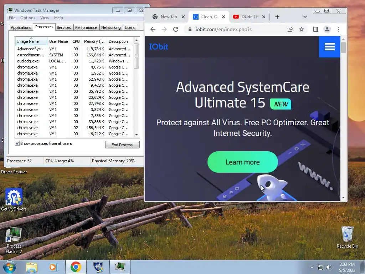This screenshot has height=274, width=365.
Task: Sort processes by Image Name column
Action: (31, 41)
